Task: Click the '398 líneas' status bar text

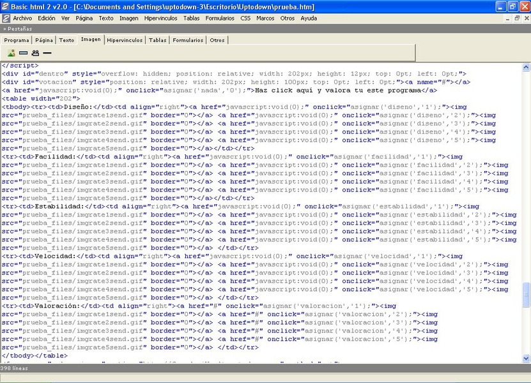Action: click(14, 368)
